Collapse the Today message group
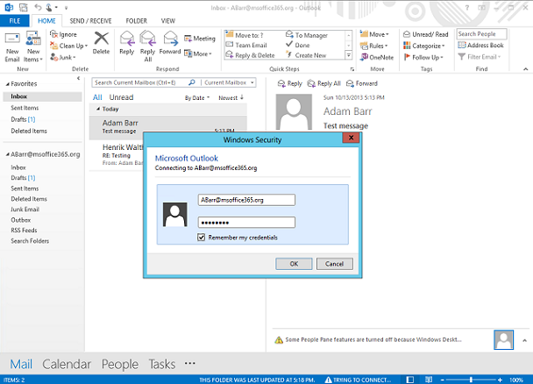This screenshot has height=384, width=533. point(98,109)
